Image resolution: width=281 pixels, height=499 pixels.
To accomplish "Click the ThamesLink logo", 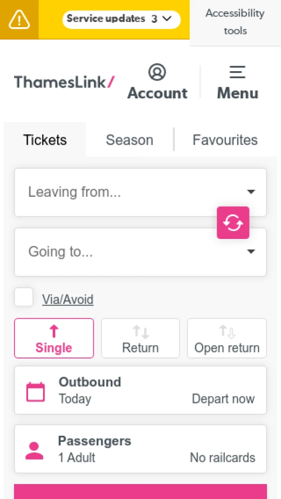I will click(x=64, y=82).
